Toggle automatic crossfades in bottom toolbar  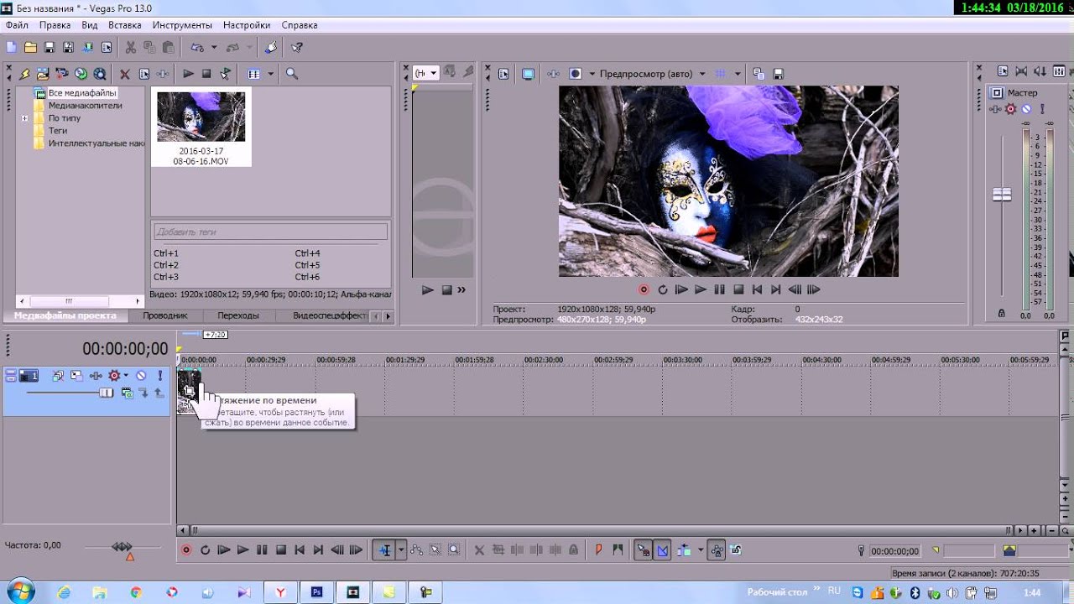click(662, 550)
